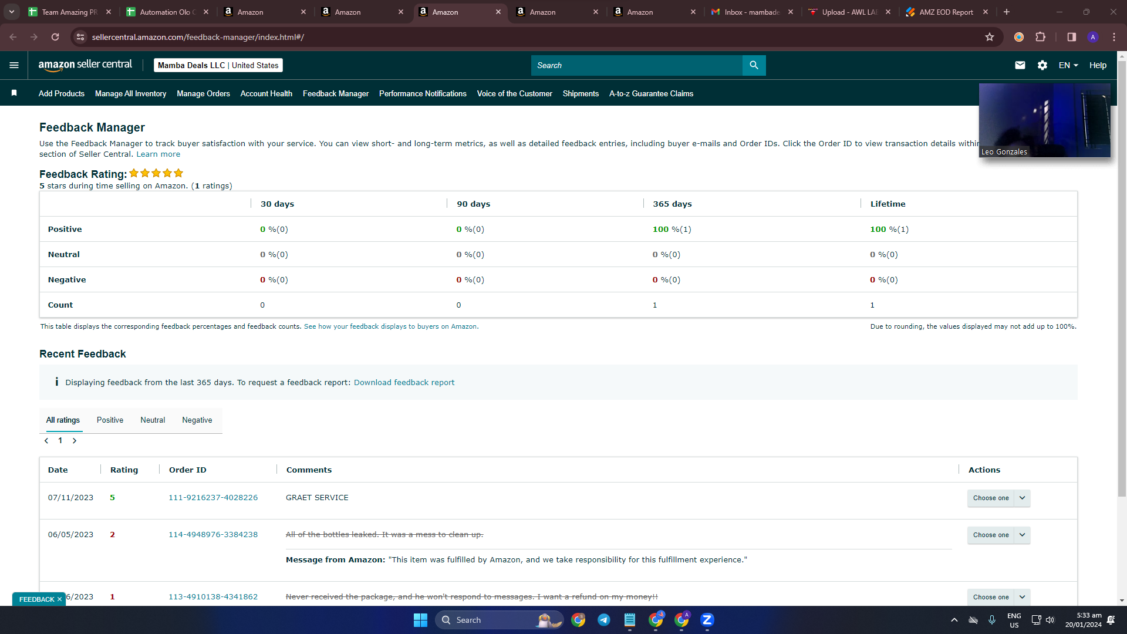Open Shipments in navigation bar
Viewport: 1127px width, 634px height.
581,93
